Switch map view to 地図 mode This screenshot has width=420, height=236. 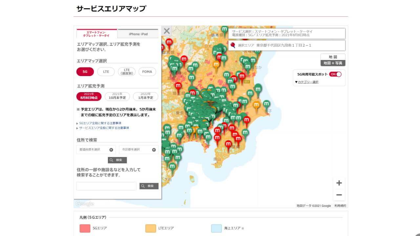333,56
